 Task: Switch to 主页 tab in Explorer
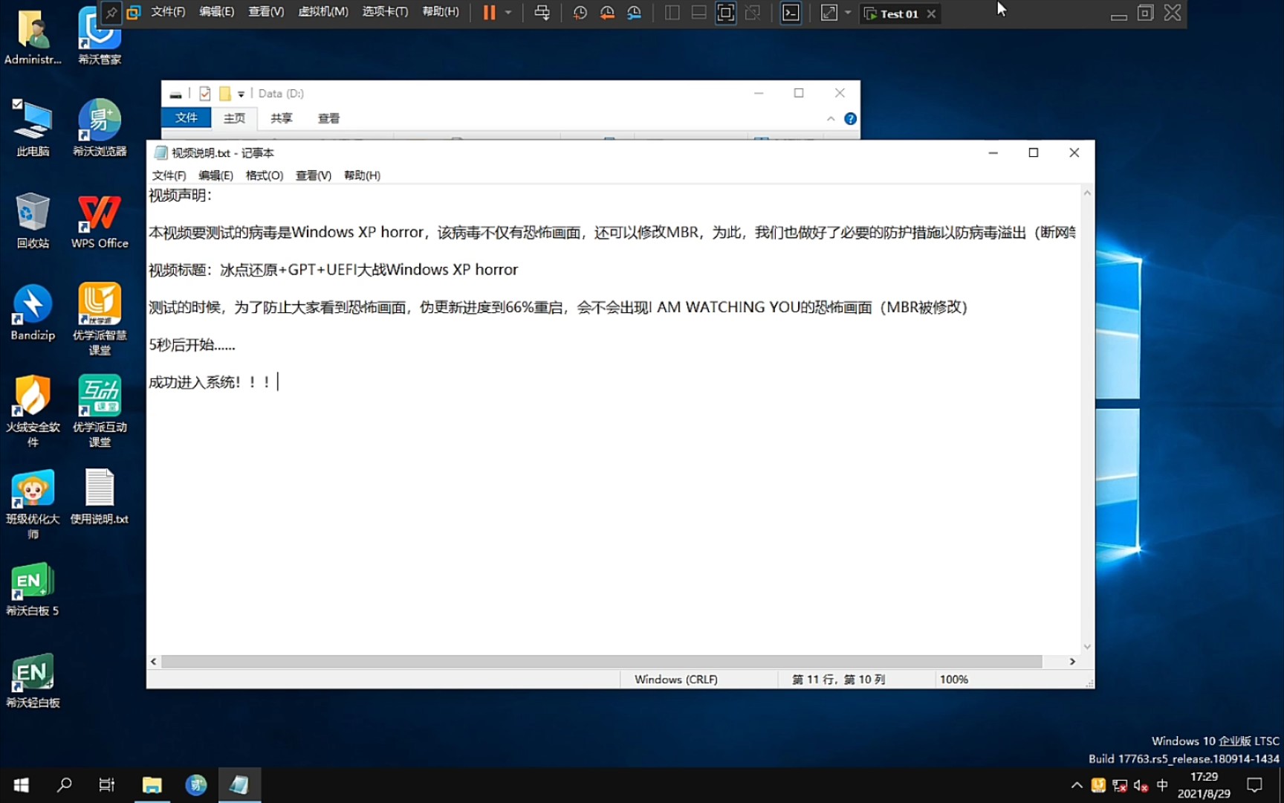234,118
